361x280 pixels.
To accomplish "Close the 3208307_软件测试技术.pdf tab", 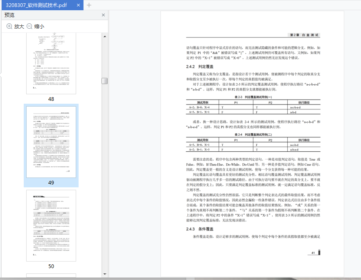I will click(78, 5).
